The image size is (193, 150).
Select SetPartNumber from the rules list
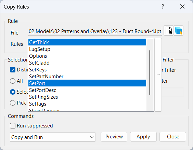pos(87,77)
